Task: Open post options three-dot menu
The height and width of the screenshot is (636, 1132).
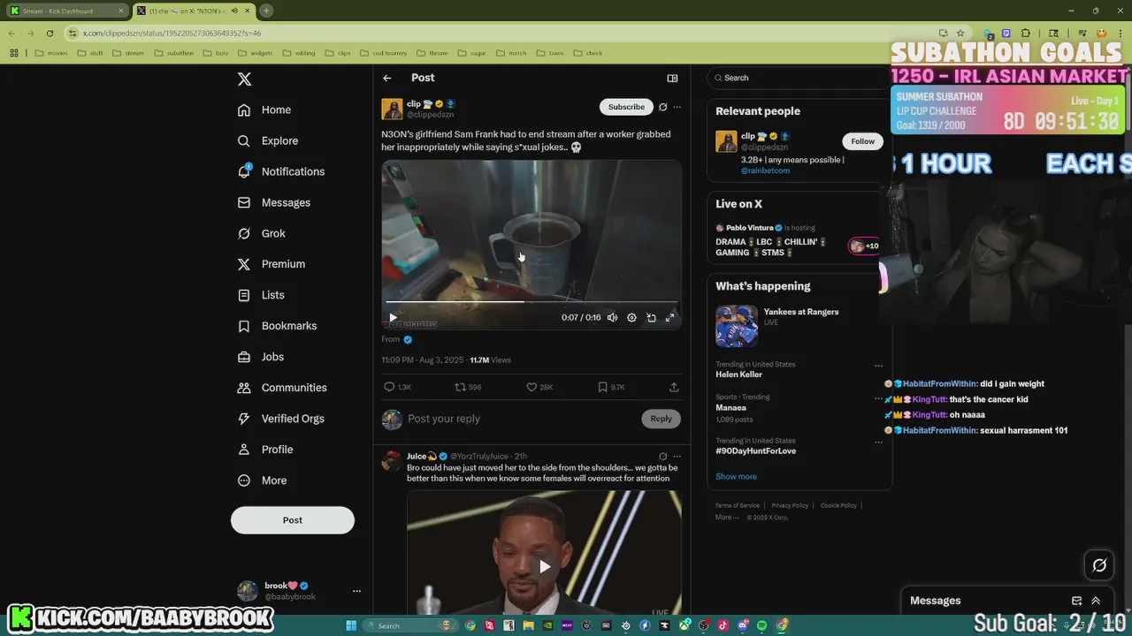Action: pos(677,107)
